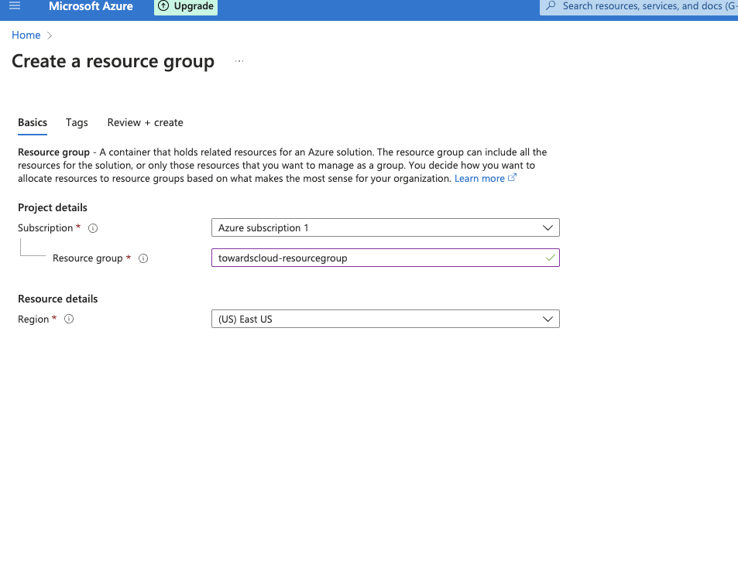Click the external link icon after Learn more
Image resolution: width=738 pixels, height=564 pixels.
pyautogui.click(x=512, y=178)
